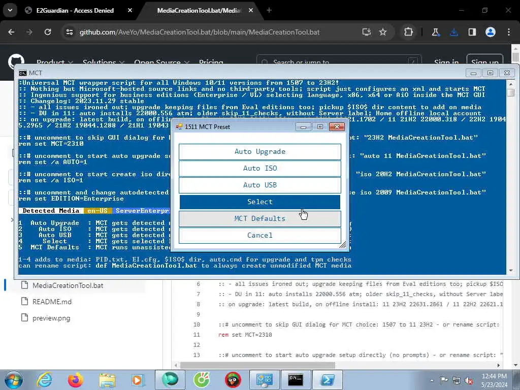The width and height of the screenshot is (520, 390).
Task: Click the resize grip of the preset dialog
Action: click(x=343, y=245)
